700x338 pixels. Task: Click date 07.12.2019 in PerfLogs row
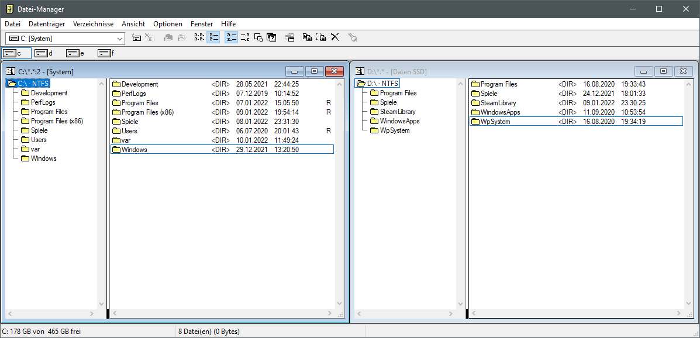[252, 94]
